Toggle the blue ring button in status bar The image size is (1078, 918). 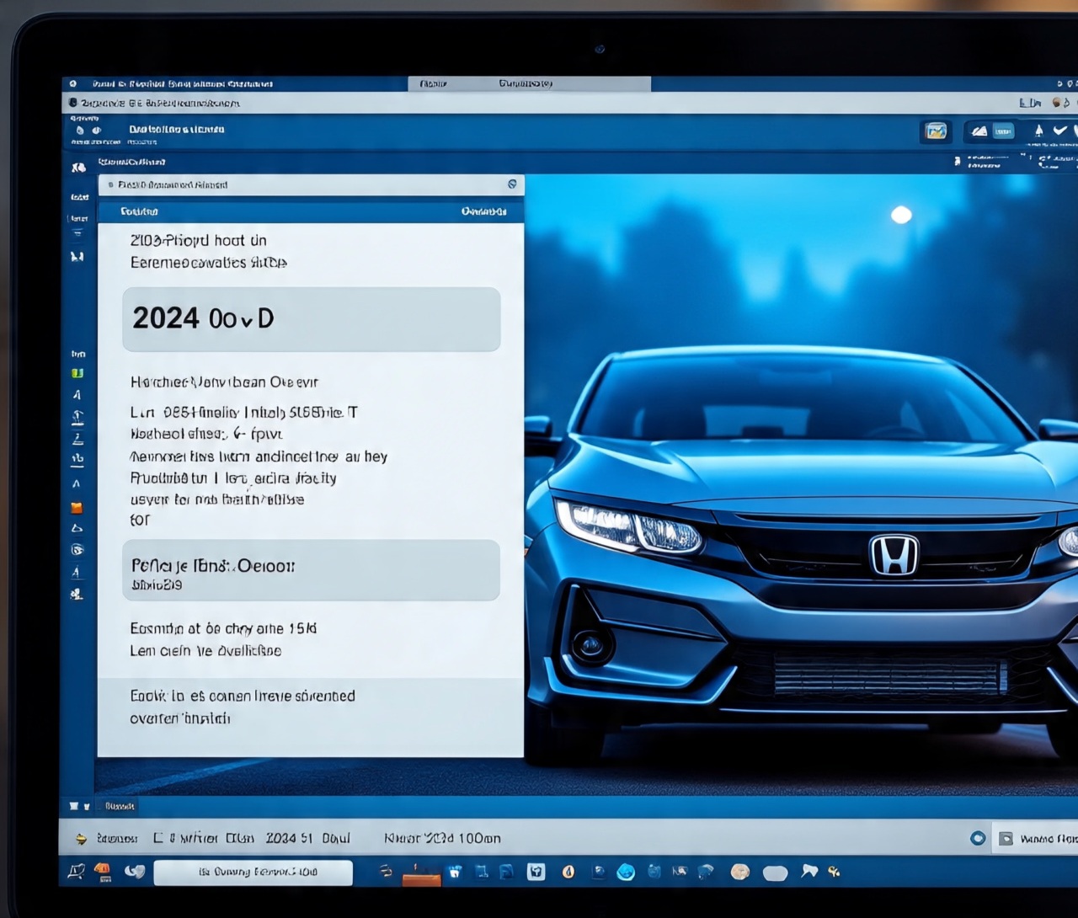(978, 839)
